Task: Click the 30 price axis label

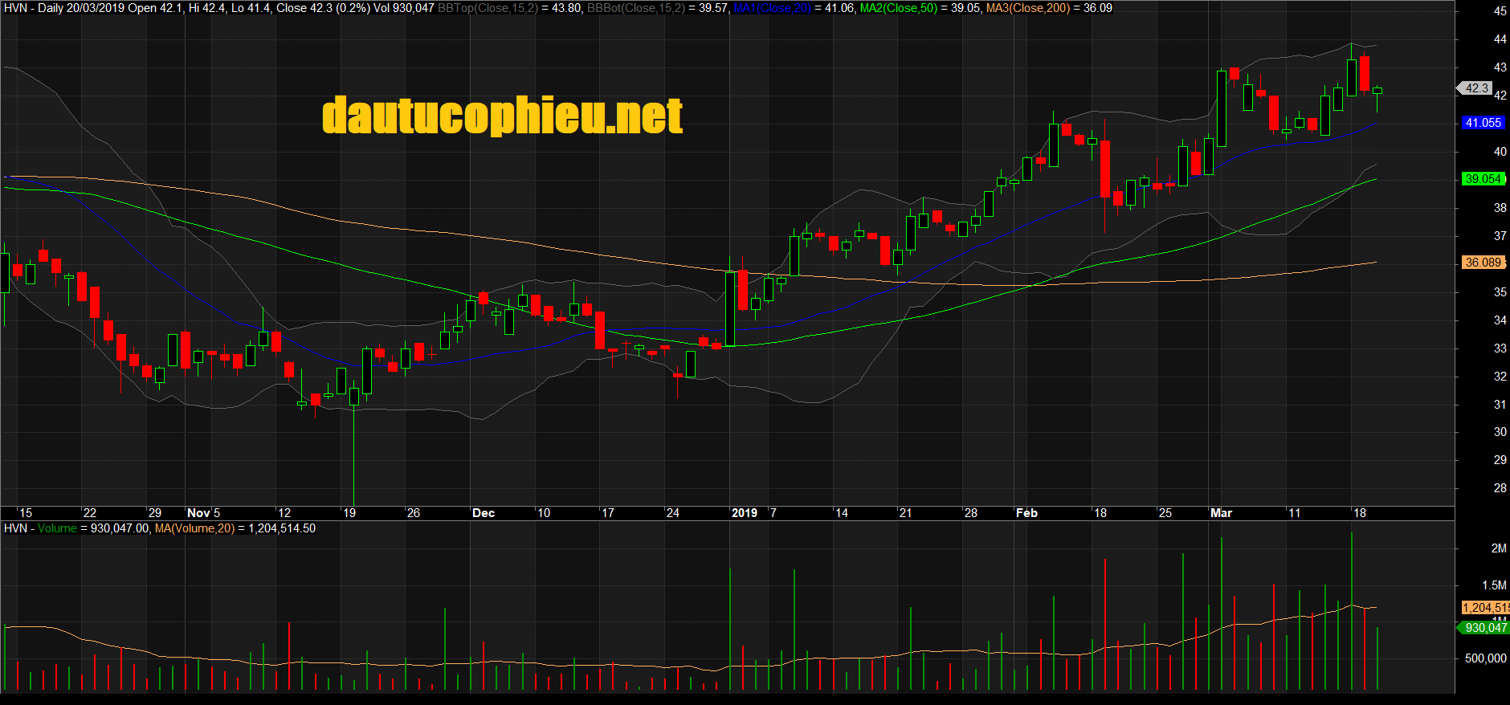Action: tap(1500, 432)
